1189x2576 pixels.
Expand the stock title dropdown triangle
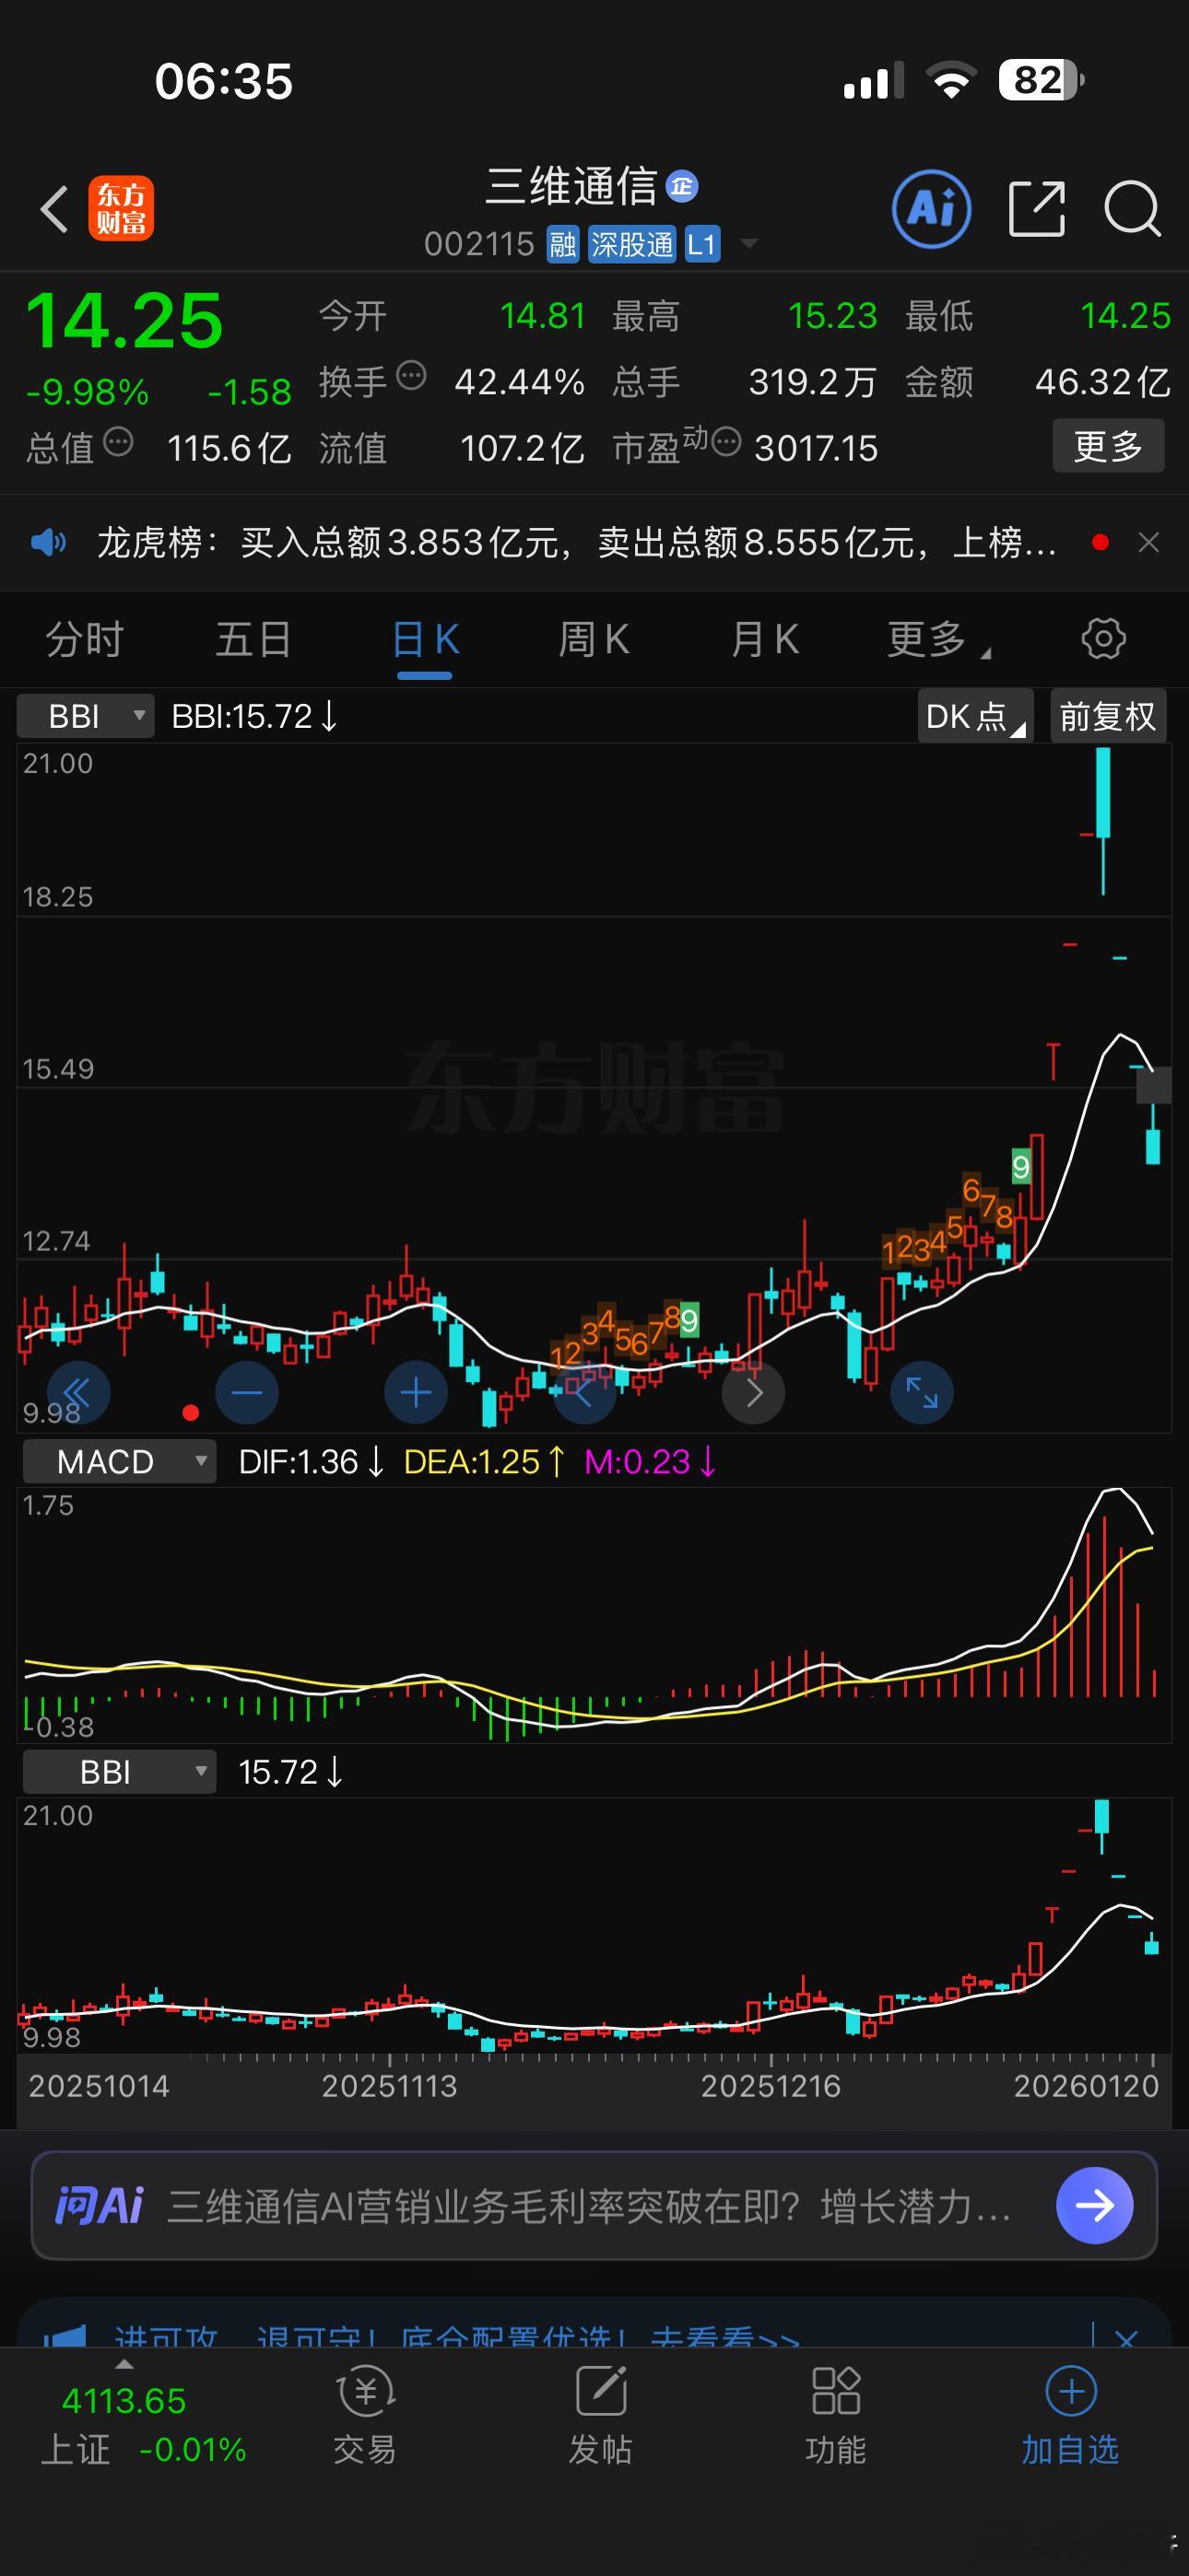748,244
